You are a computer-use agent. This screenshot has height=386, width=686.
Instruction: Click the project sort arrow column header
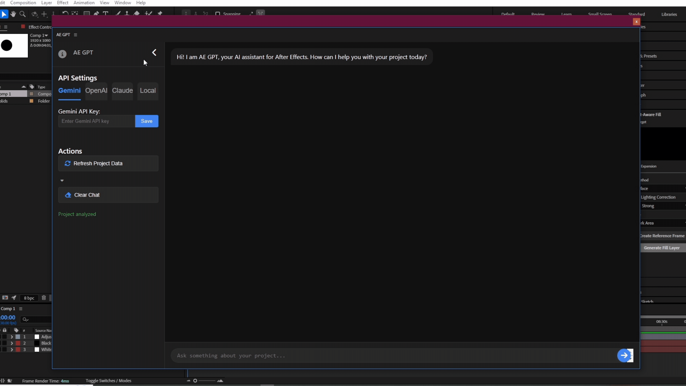point(24,87)
